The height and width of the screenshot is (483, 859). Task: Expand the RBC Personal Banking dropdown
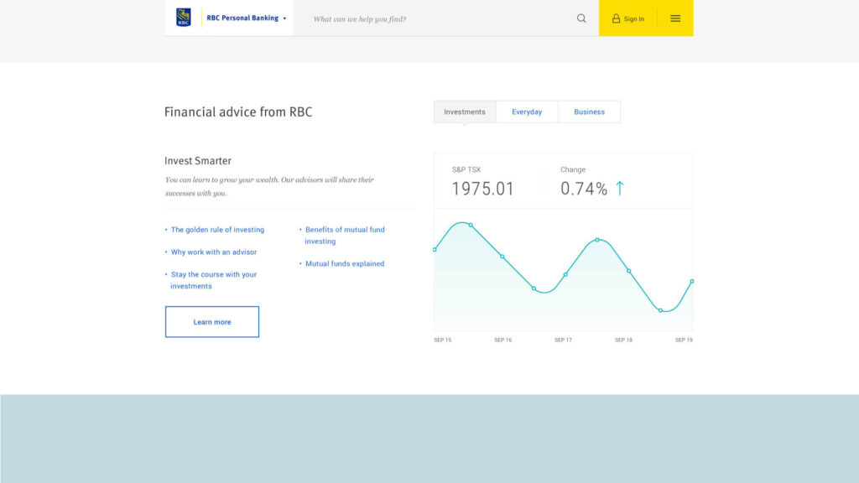[284, 18]
